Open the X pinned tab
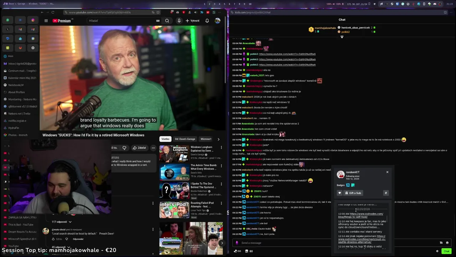The height and width of the screenshot is (257, 456). pyautogui.click(x=7, y=29)
